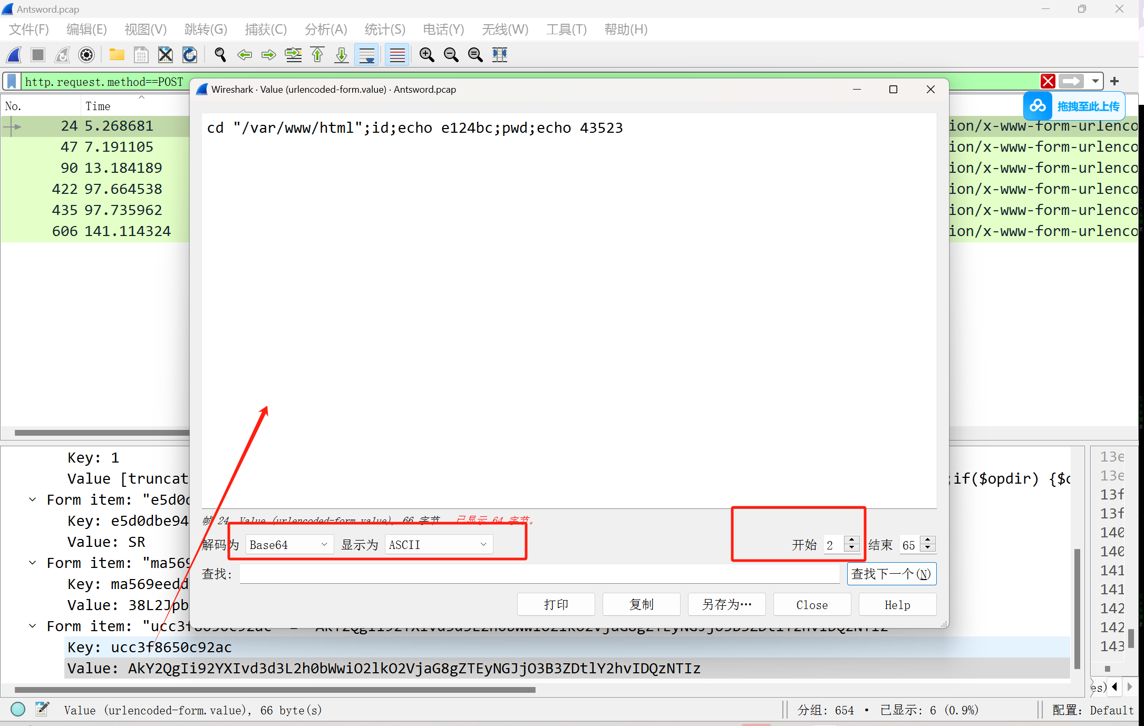Click the 查找 search input field

(x=539, y=574)
